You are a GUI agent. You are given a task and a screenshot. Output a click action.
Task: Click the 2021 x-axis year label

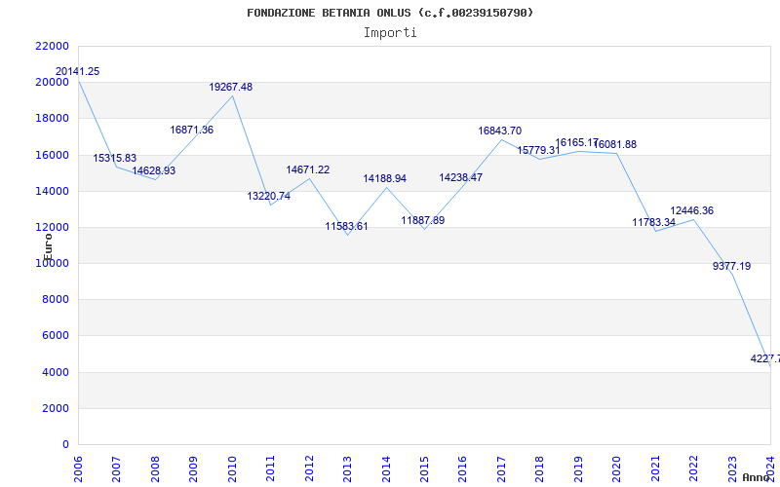[x=655, y=469]
